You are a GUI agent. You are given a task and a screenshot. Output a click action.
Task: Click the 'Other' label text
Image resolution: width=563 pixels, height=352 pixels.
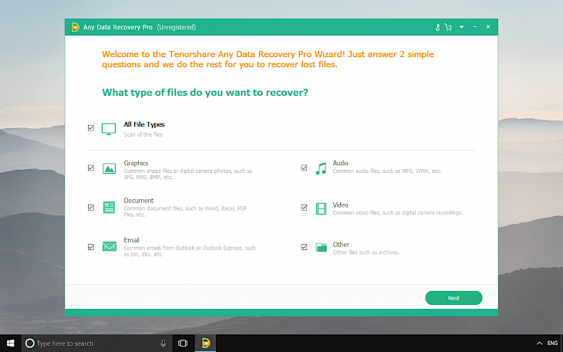(341, 245)
